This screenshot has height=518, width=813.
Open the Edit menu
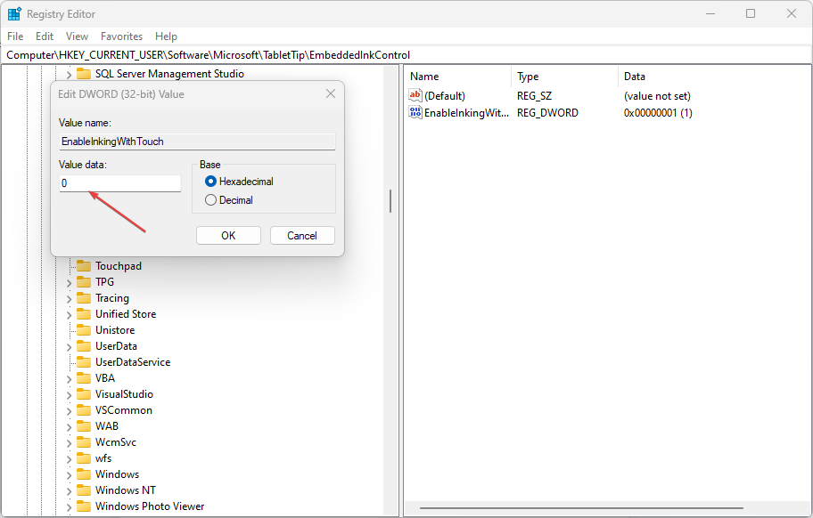coord(45,36)
